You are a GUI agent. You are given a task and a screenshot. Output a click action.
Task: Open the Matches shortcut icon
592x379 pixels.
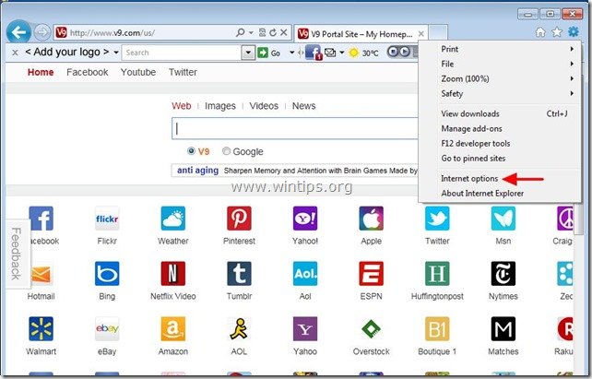coord(503,329)
